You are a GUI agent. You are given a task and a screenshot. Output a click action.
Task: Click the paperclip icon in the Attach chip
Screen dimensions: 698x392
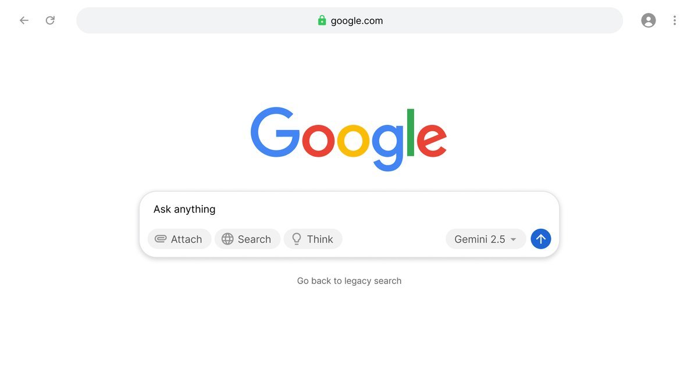tap(161, 239)
